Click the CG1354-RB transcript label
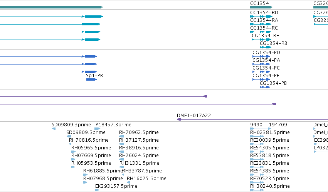This screenshot has width=328, height=192. click(273, 43)
